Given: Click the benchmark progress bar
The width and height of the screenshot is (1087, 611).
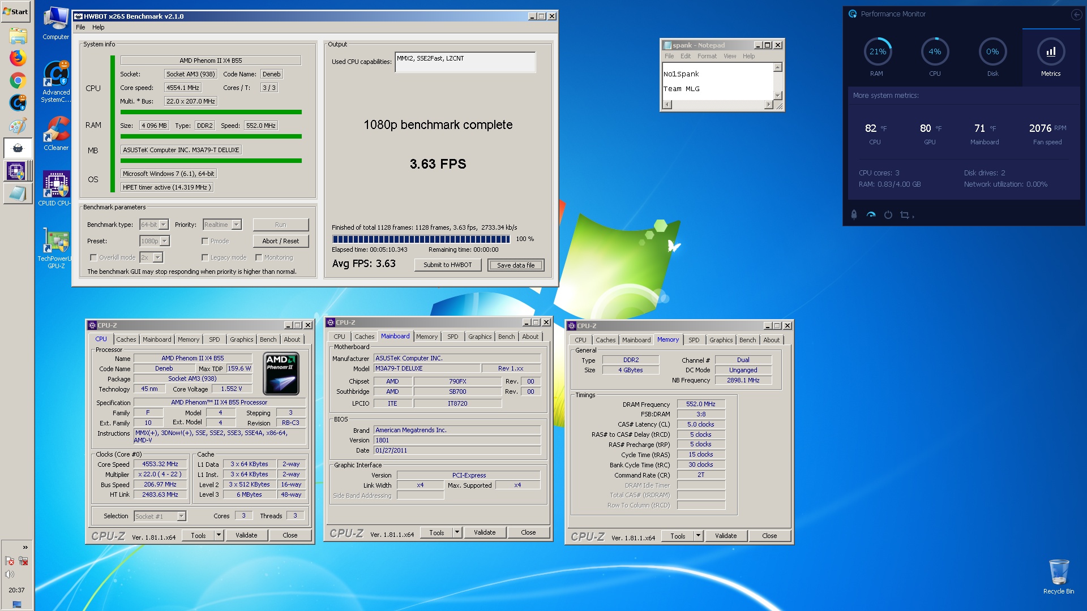Looking at the screenshot, I should tap(421, 239).
